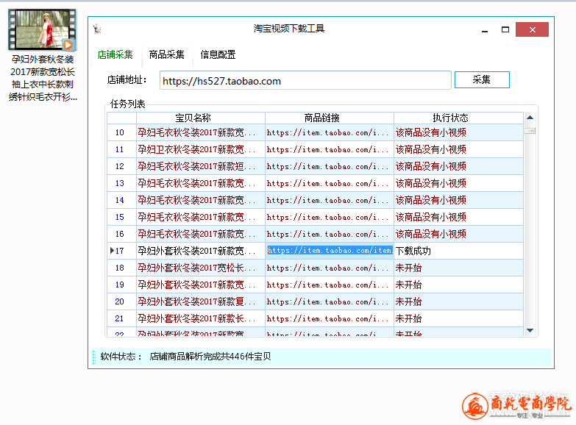Click the 采集 button
The width and height of the screenshot is (576, 425).
pyautogui.click(x=482, y=79)
